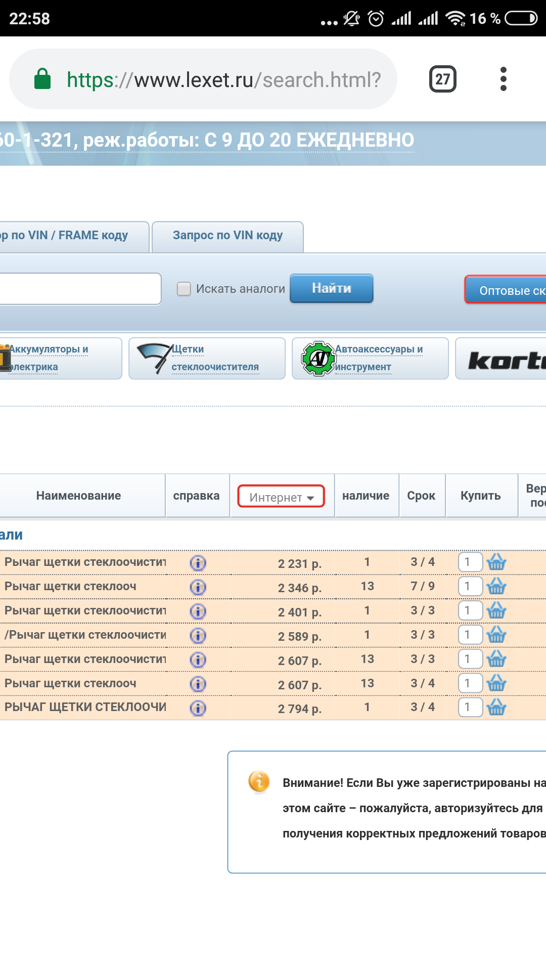Open Chrome three-dot overflow menu
The width and height of the screenshot is (546, 971).
pyautogui.click(x=503, y=79)
